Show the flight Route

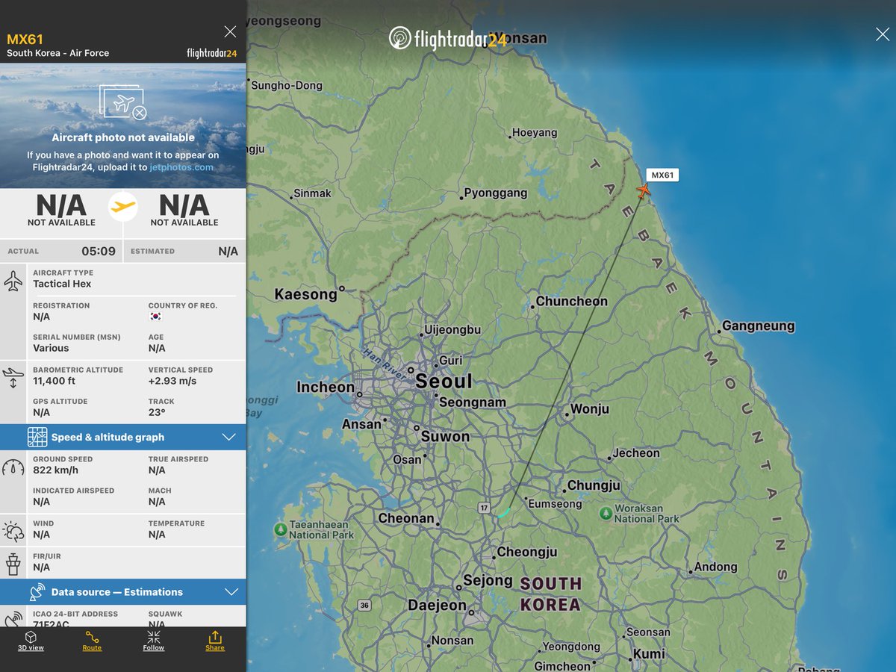(x=92, y=641)
